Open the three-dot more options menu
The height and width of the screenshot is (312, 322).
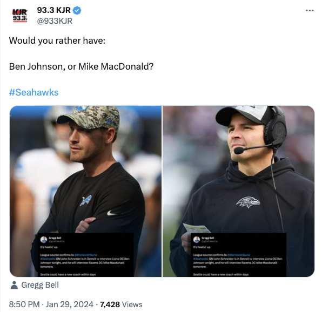pyautogui.click(x=310, y=10)
